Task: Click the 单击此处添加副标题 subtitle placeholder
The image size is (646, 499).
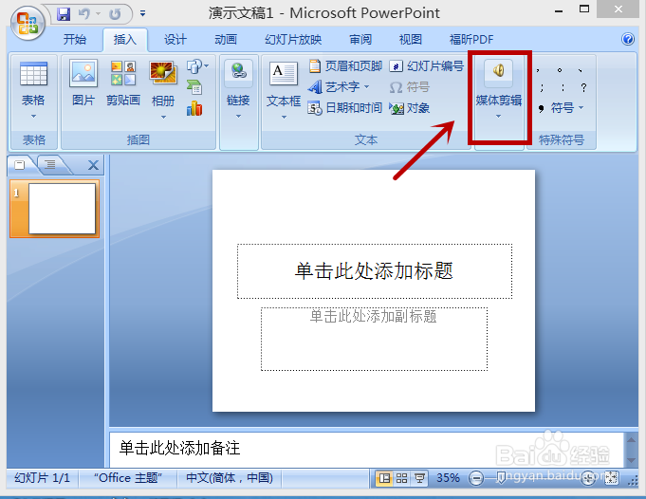Action: click(x=374, y=339)
